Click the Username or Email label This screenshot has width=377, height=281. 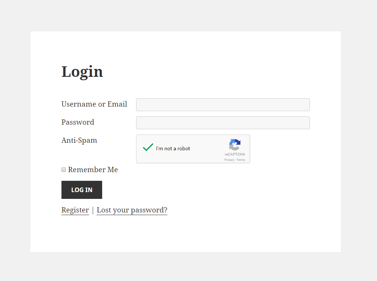point(94,104)
